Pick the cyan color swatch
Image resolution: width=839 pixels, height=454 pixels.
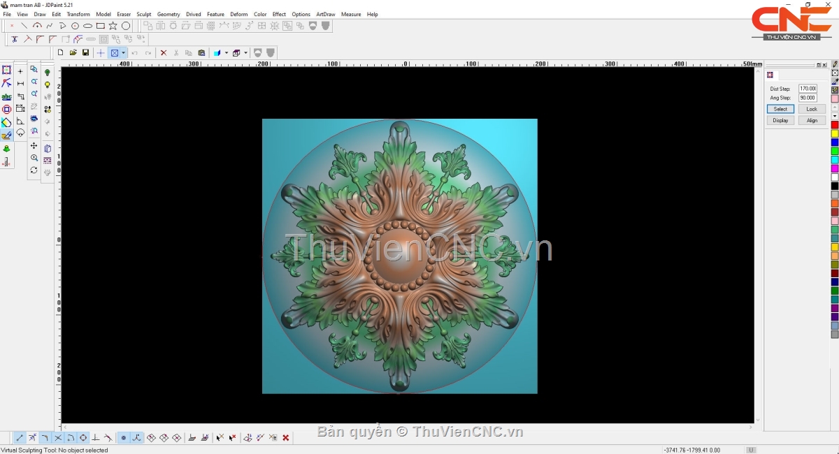click(835, 160)
